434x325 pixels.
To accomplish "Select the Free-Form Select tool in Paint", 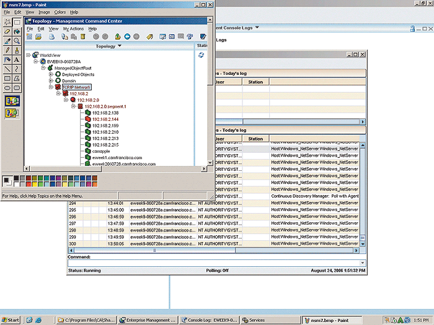I will coord(7,22).
